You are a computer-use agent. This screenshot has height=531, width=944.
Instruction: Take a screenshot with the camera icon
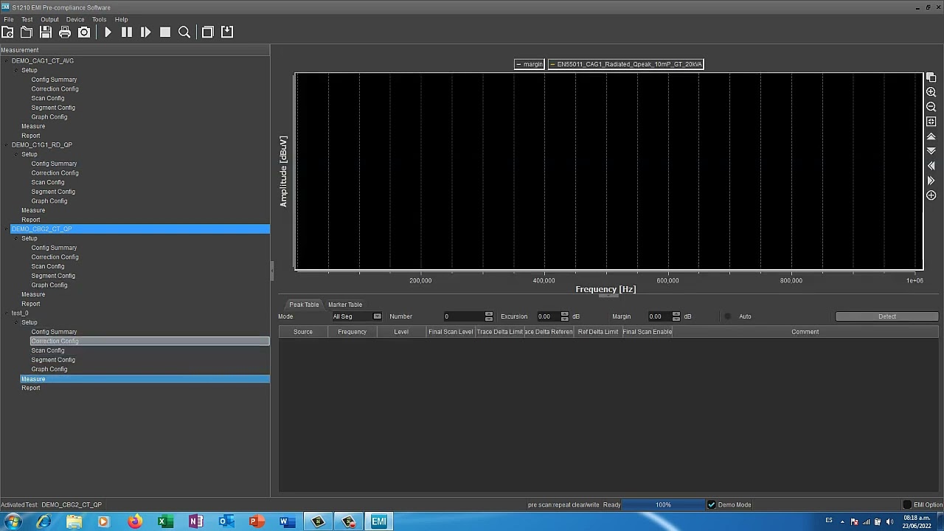[84, 32]
